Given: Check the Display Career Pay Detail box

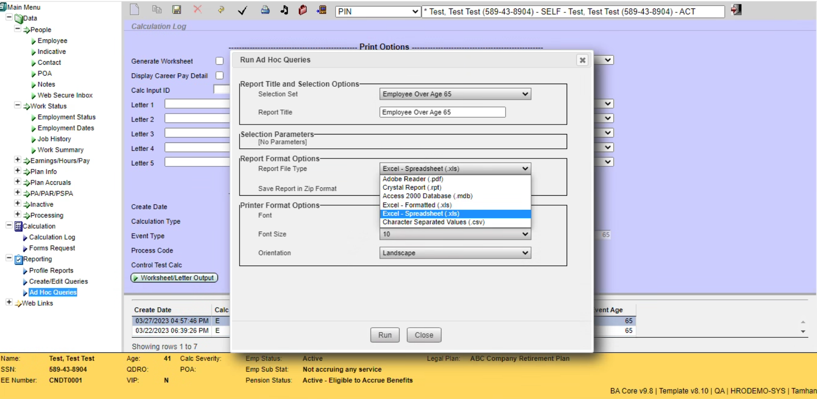Looking at the screenshot, I should pos(219,76).
